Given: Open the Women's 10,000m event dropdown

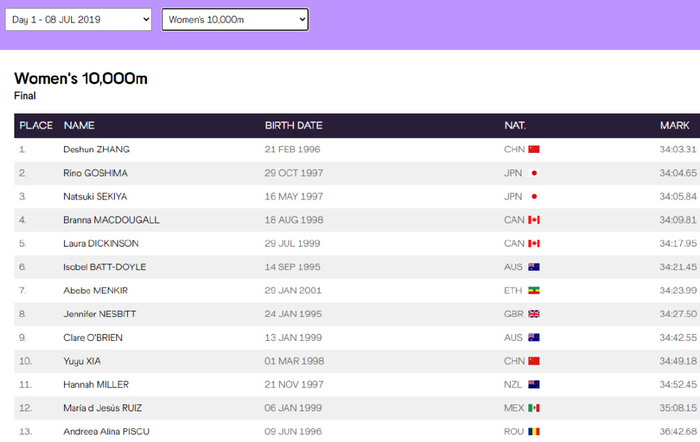Looking at the screenshot, I should click(235, 20).
